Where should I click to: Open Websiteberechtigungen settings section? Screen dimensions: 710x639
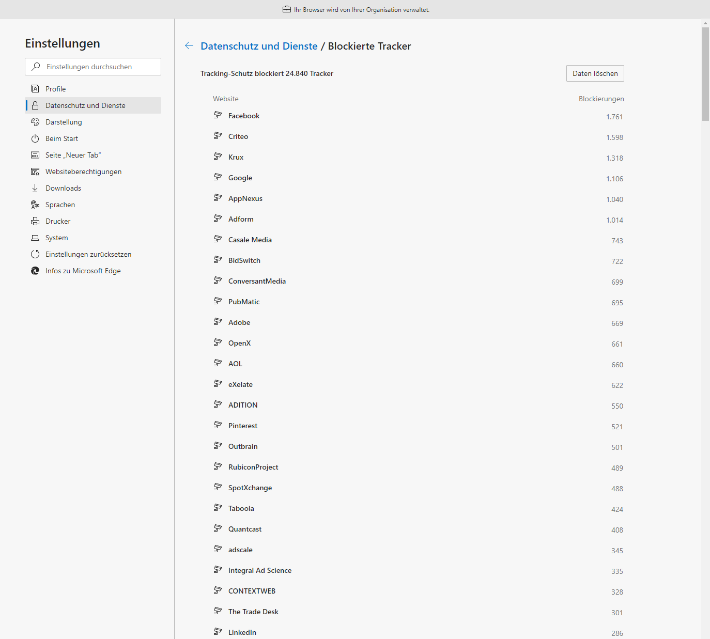coord(84,172)
